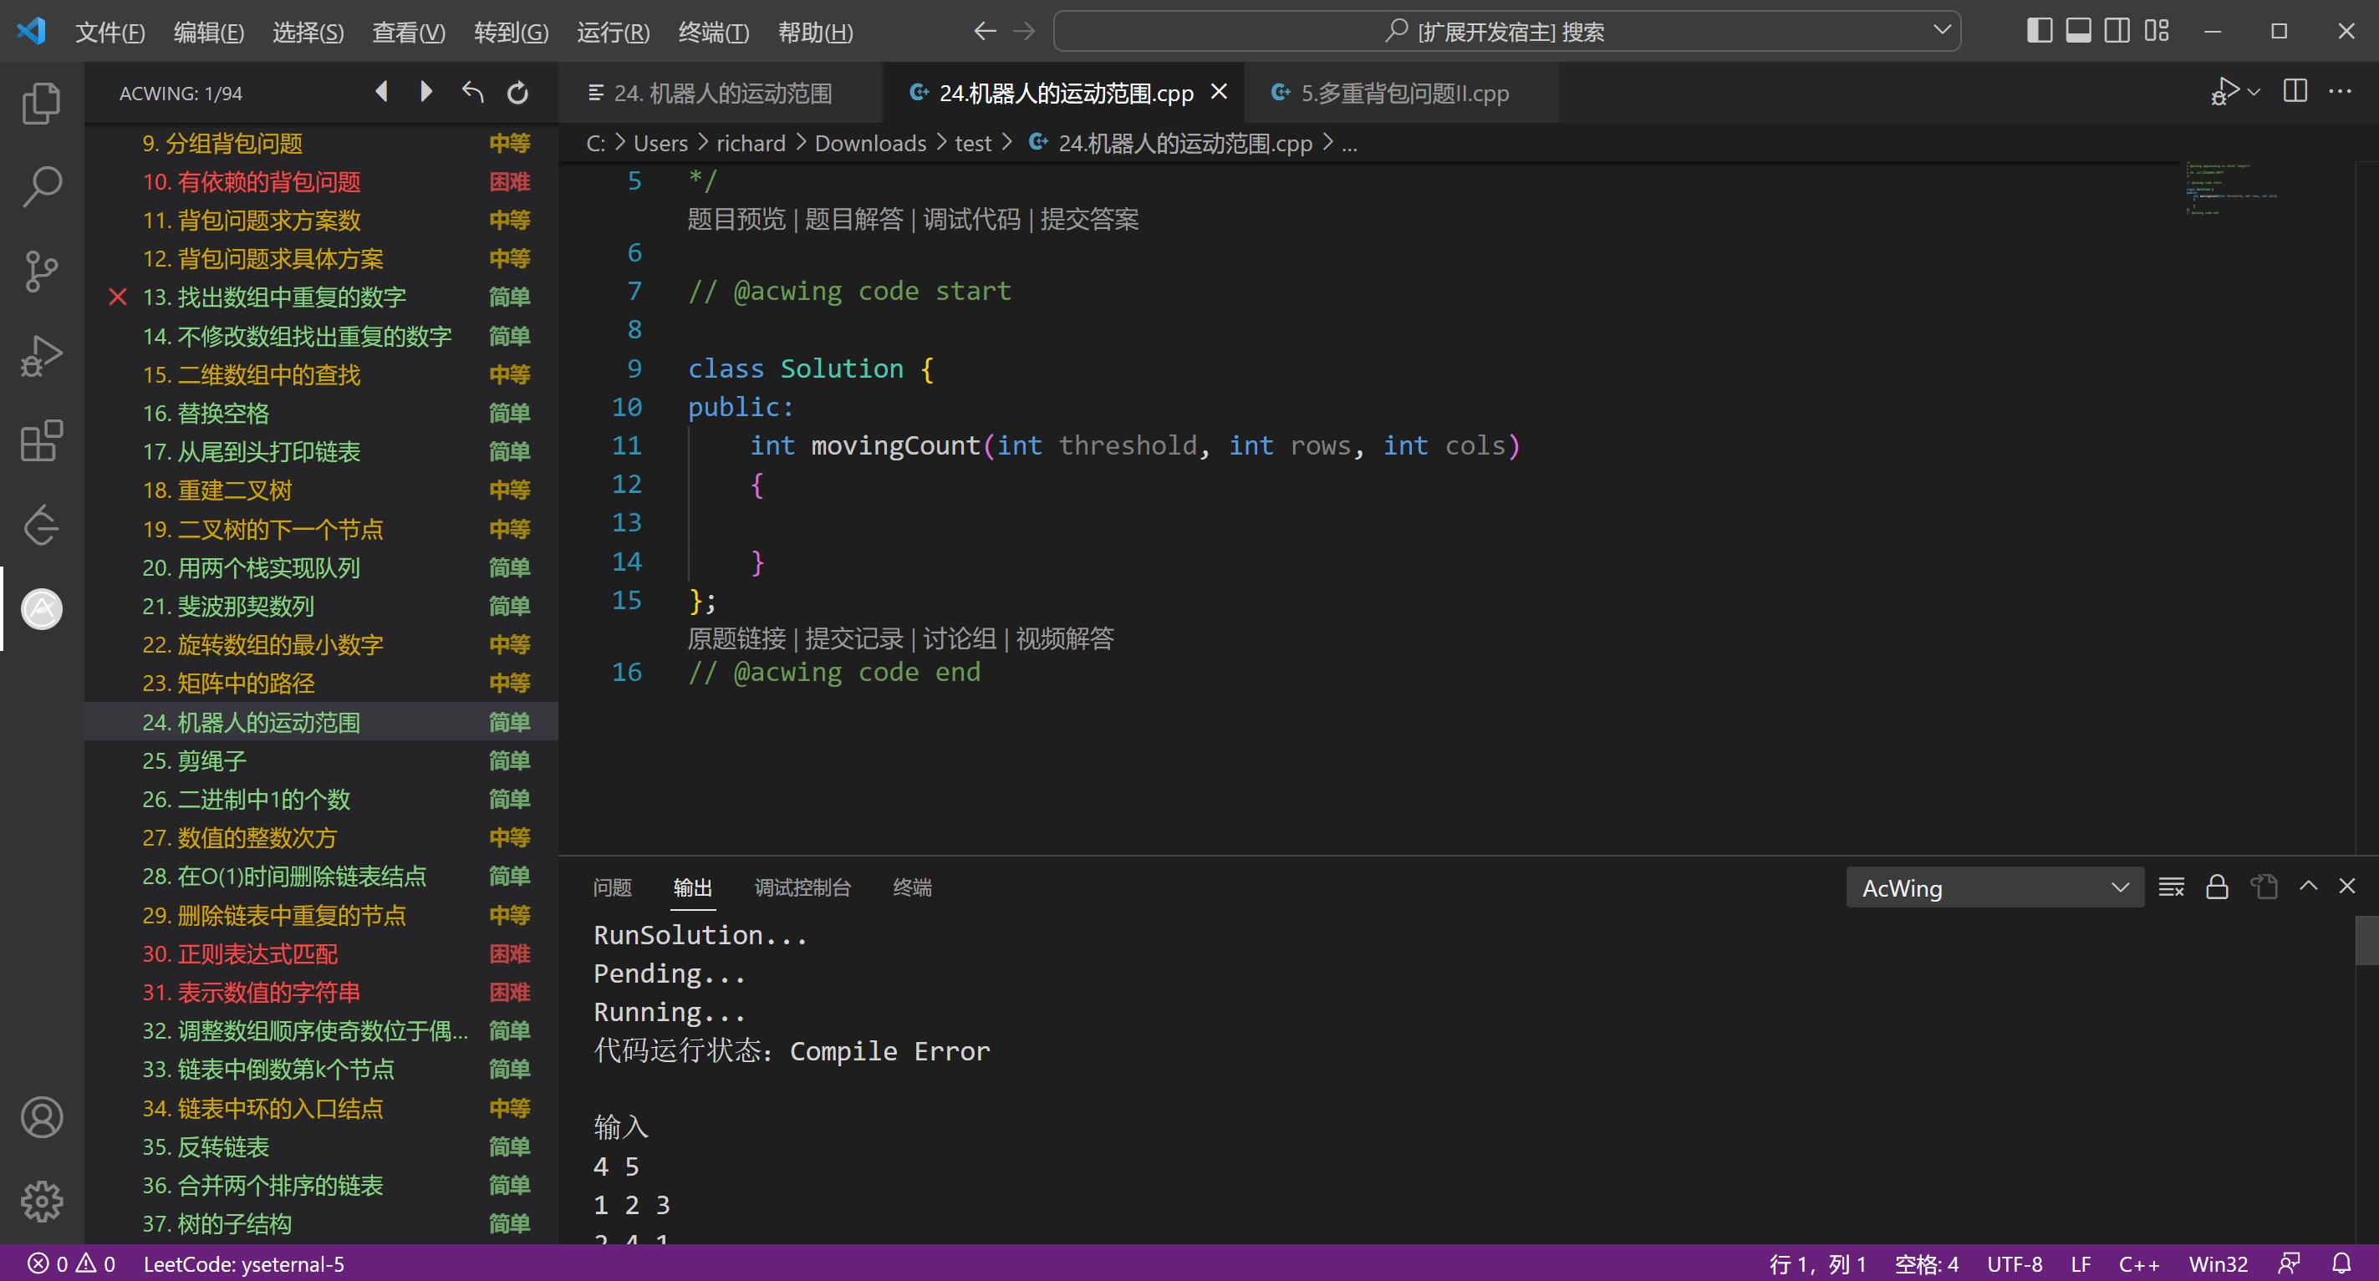Screen dimensions: 2379x1281
Task: Toggle the output scroll lock
Action: [x=2217, y=887]
